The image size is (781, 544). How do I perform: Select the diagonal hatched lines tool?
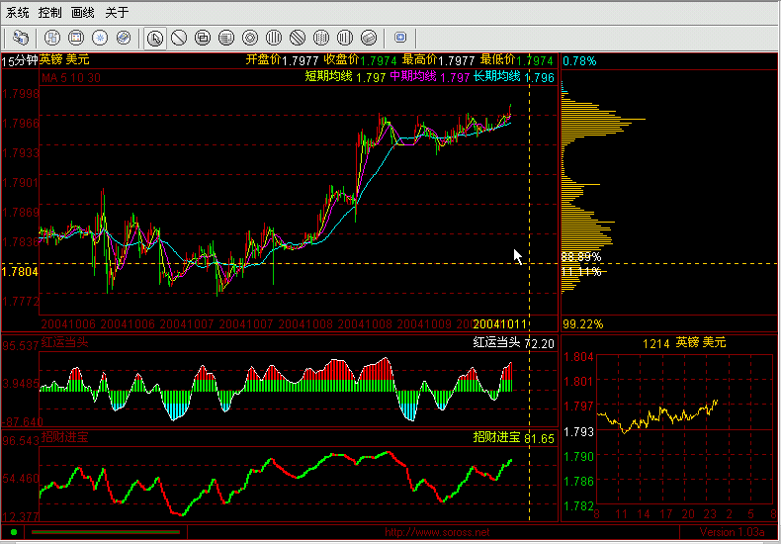point(298,38)
